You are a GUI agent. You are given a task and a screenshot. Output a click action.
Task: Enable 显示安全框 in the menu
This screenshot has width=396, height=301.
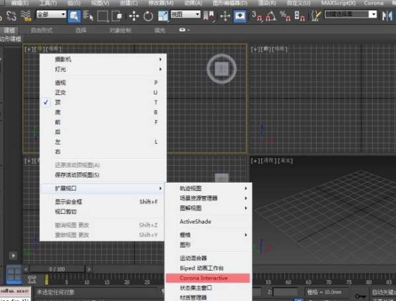point(104,202)
